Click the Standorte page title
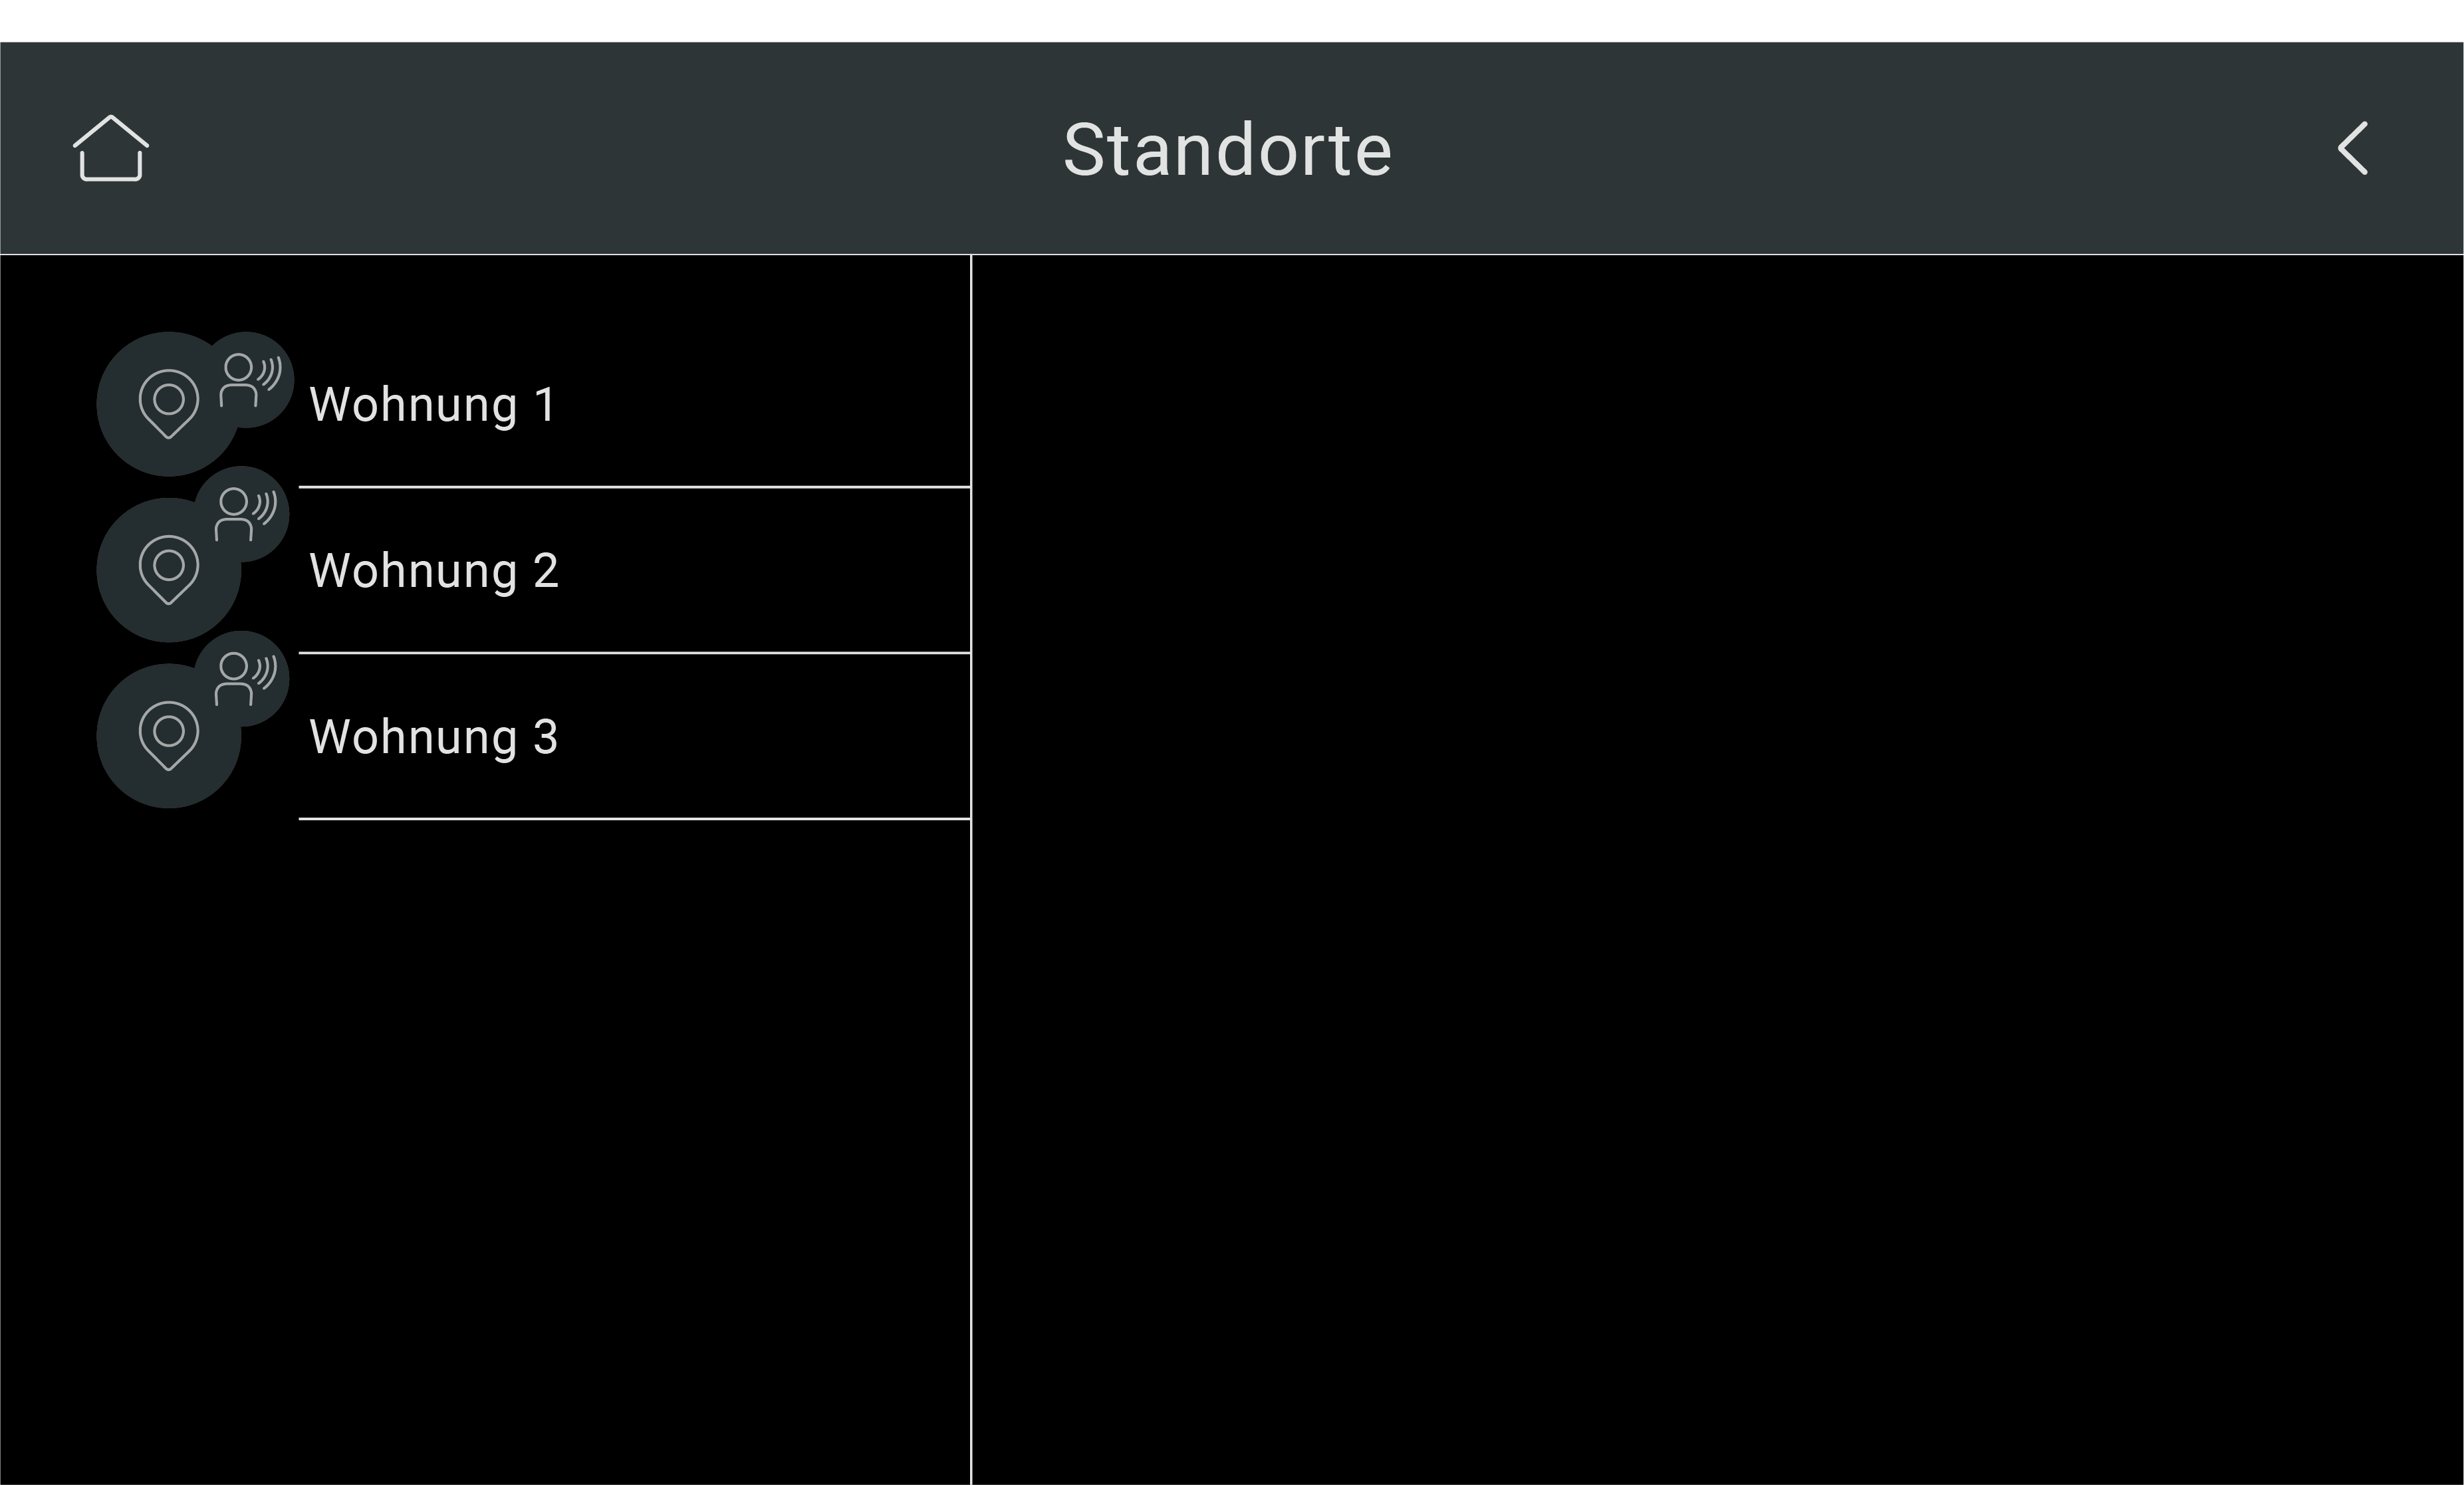 1227,150
